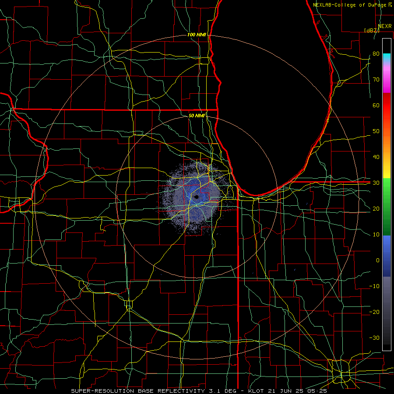Pick the bright green band of the color bar
Image resolution: width=394 pixels, height=394 pixels.
point(387,187)
